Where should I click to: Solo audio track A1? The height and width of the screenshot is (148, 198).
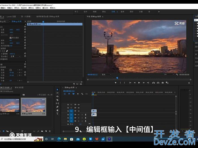click(x=82, y=115)
